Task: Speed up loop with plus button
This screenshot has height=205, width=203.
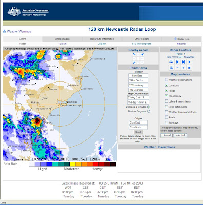Action: pyautogui.click(x=184, y=68)
